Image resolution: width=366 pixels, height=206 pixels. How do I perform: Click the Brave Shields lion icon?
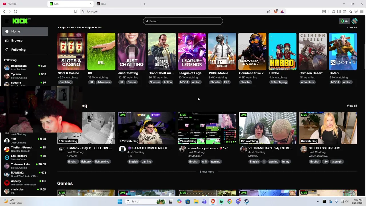pos(276,11)
